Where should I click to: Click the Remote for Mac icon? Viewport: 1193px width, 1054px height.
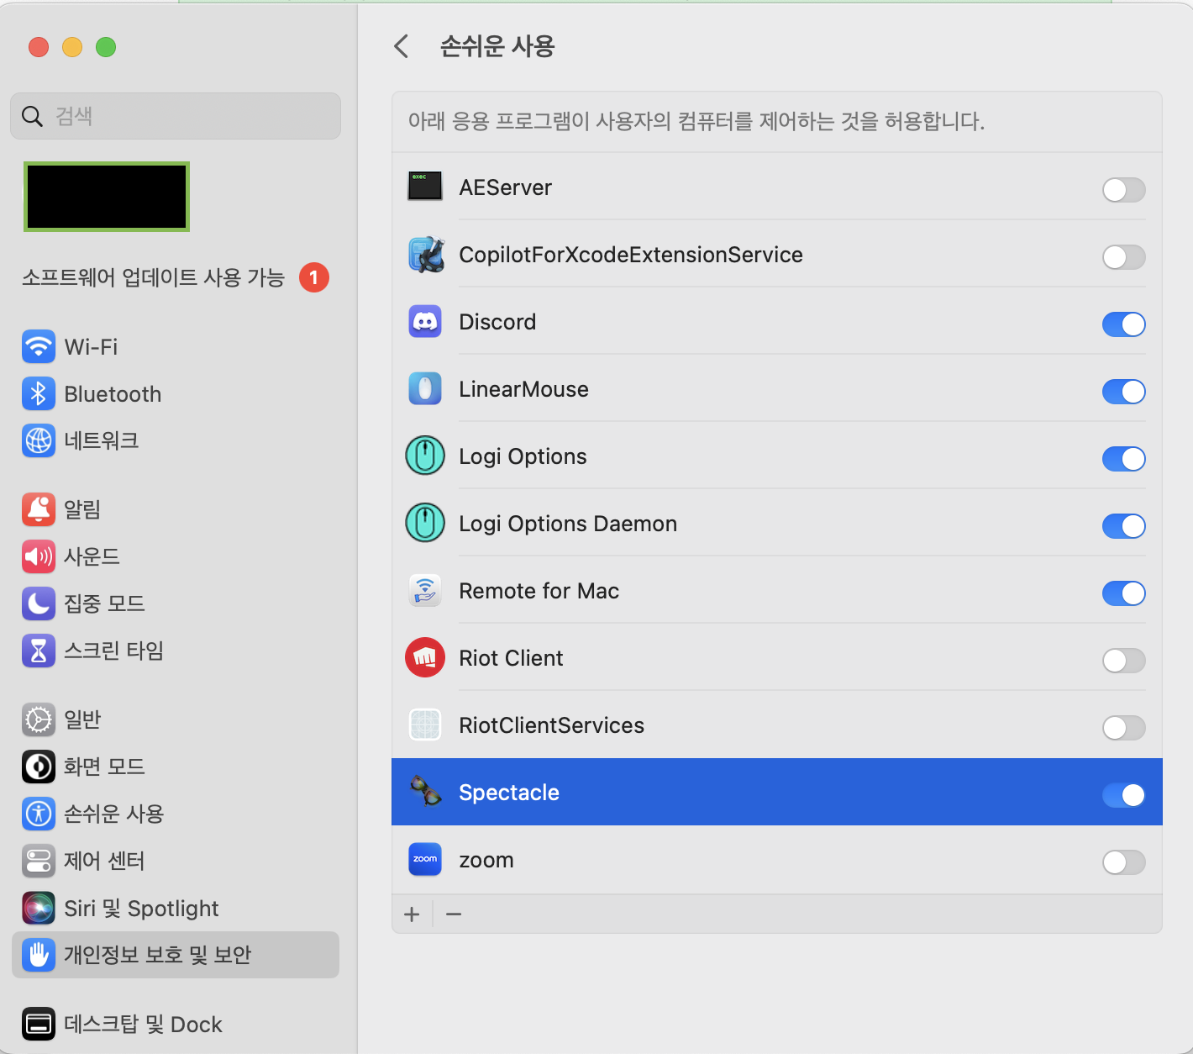pos(425,591)
